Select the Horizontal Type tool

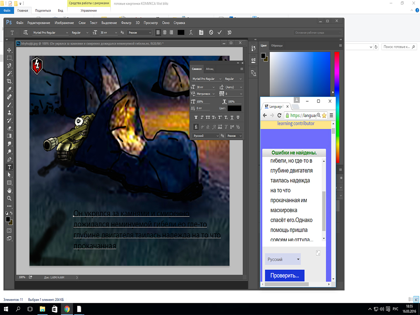tap(9, 167)
